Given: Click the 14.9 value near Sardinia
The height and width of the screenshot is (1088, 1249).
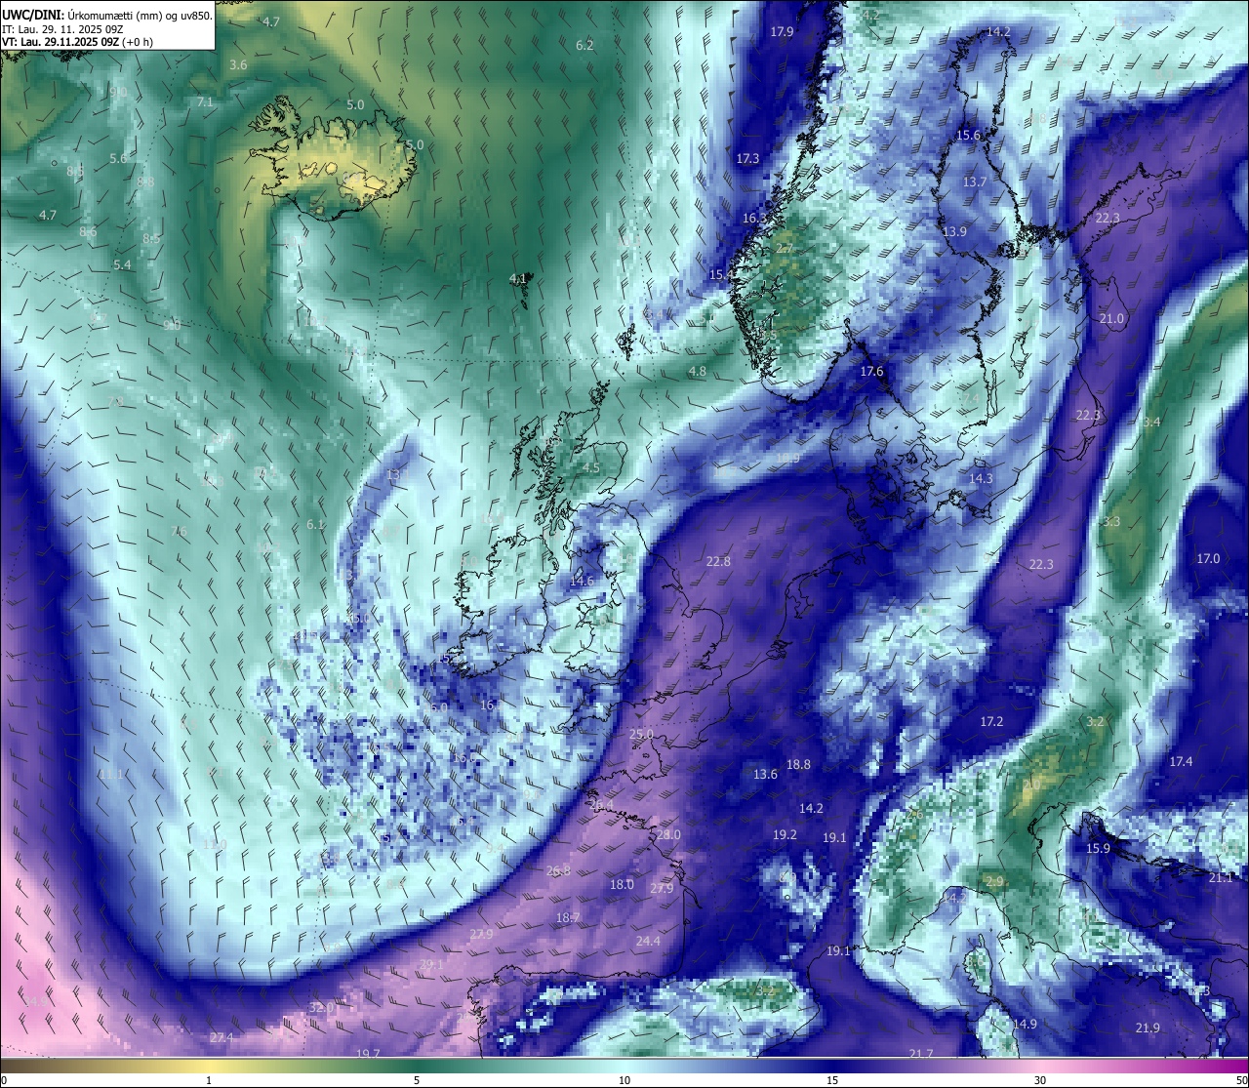Looking at the screenshot, I should coord(1025,1025).
